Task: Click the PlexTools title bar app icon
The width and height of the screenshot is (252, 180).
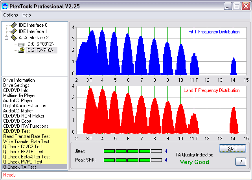Action: [5, 6]
